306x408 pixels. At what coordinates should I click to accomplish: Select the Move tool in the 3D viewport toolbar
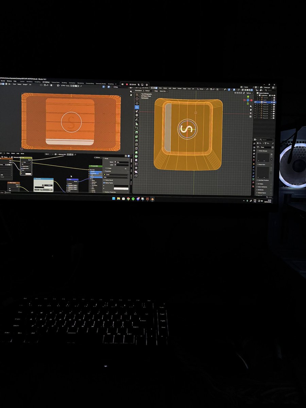[x=137, y=103]
